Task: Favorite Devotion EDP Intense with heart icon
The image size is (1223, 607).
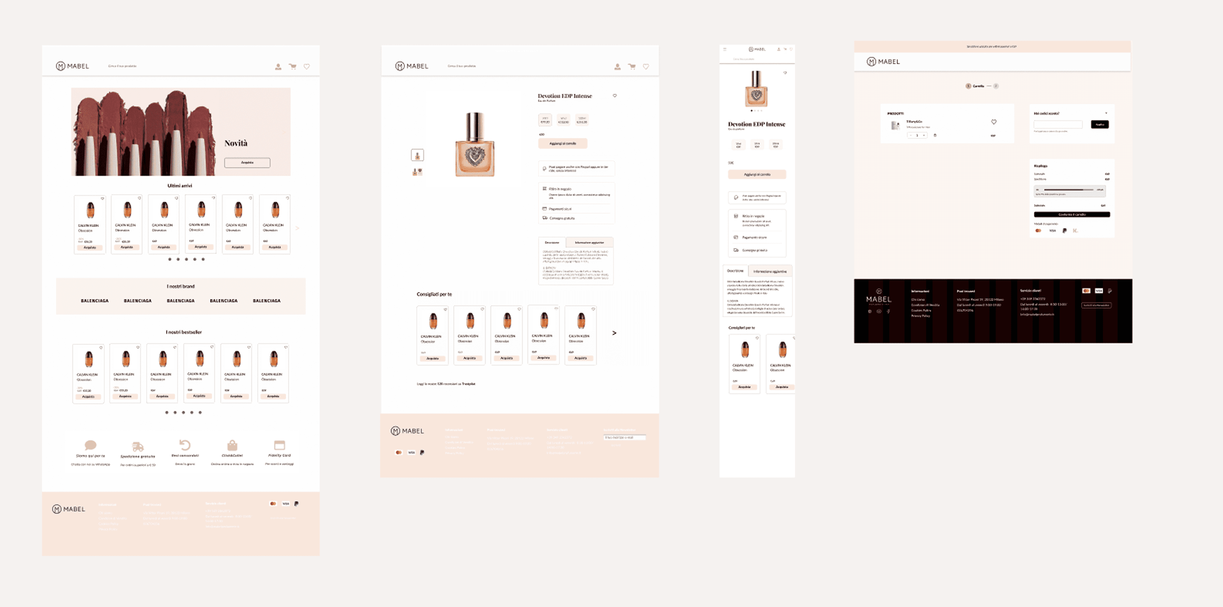Action: tap(615, 96)
